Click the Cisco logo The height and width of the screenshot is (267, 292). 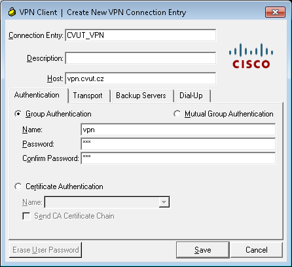251,56
